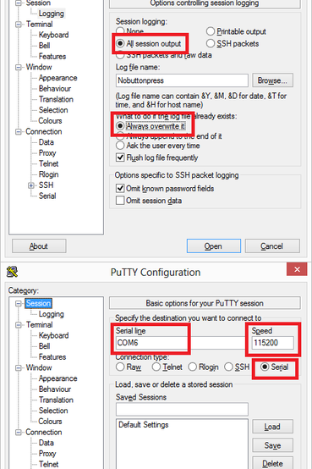
Task: Collapse Session node in the basic options dialog
Action: [19, 304]
